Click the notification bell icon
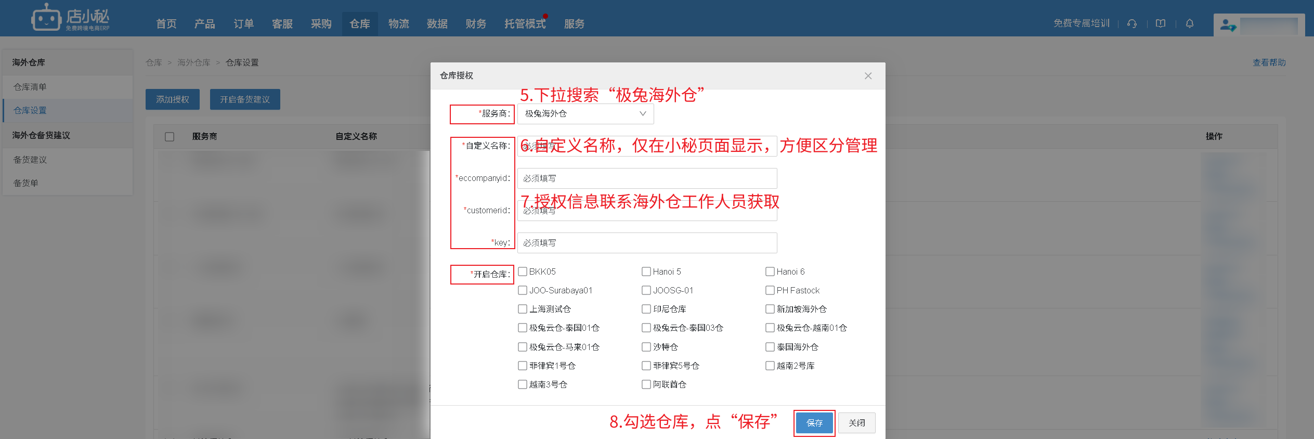The height and width of the screenshot is (439, 1314). [x=1190, y=23]
